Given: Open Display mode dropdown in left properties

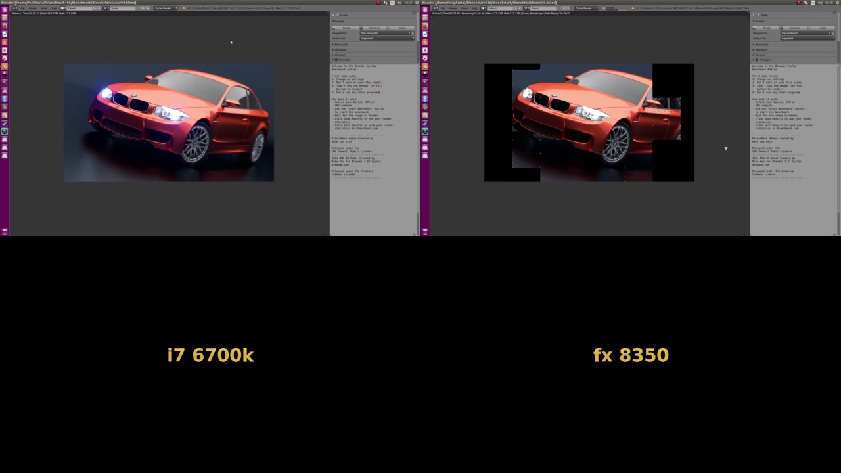Looking at the screenshot, I should pyautogui.click(x=386, y=33).
